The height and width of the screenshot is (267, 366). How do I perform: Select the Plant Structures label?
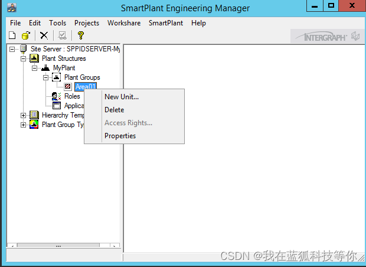pyautogui.click(x=64, y=58)
